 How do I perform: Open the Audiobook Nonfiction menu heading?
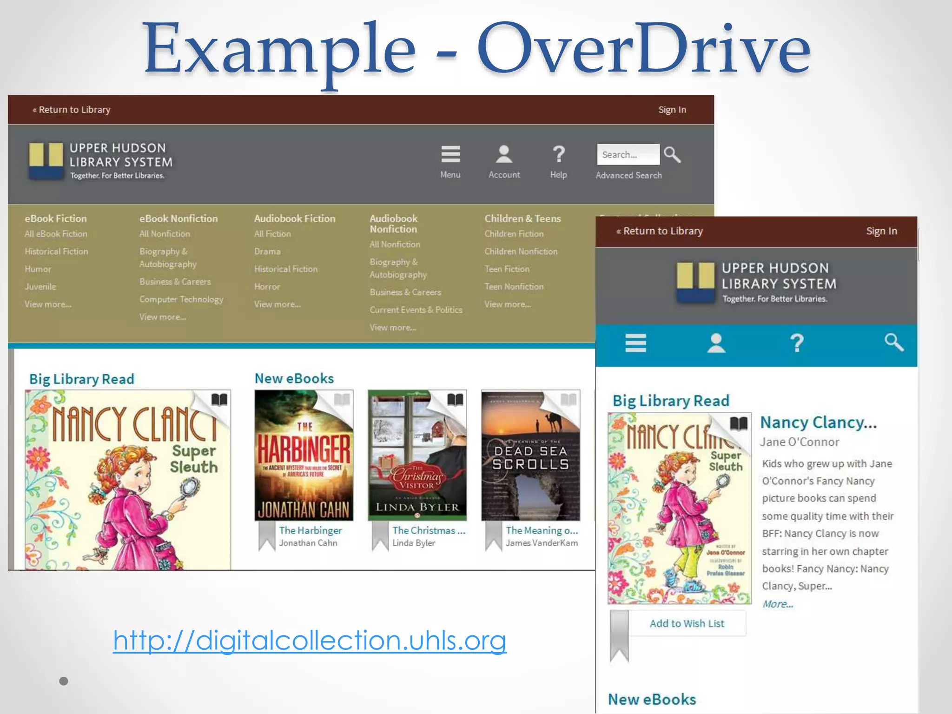(x=394, y=224)
